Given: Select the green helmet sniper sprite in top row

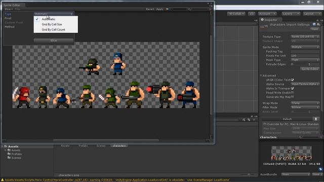Looking at the screenshot, I should (x=90, y=67).
